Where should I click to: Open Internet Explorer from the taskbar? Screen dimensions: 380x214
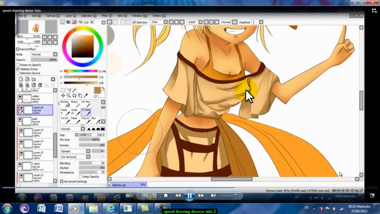point(111,208)
